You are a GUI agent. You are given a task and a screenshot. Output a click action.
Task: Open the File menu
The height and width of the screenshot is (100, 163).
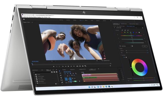pos(23,17)
